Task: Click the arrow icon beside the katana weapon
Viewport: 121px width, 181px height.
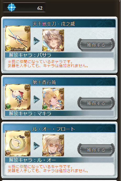Action: (x=36, y=41)
